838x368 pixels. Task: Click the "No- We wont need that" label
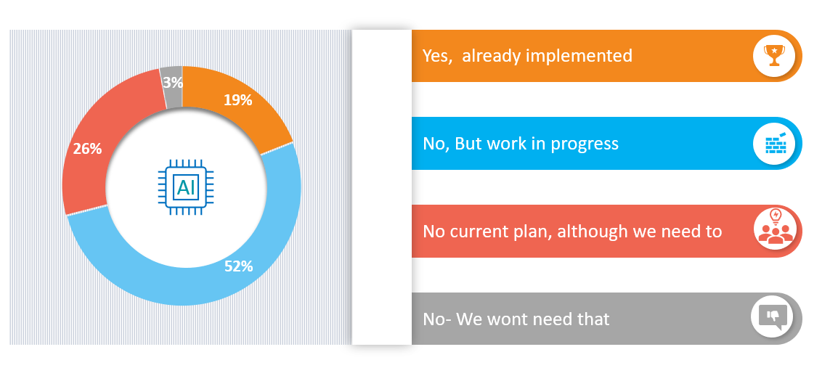point(516,319)
